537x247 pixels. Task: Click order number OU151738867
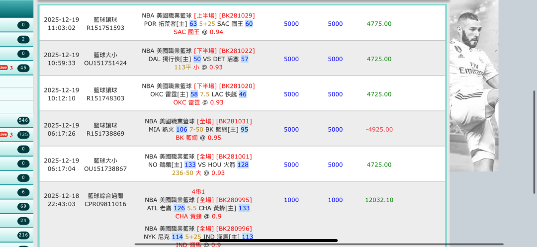(x=105, y=169)
